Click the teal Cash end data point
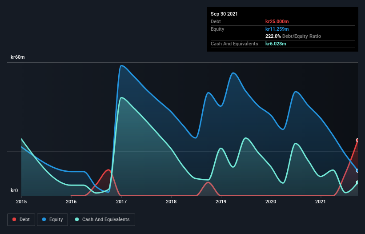The height and width of the screenshot is (234, 365). pyautogui.click(x=357, y=182)
